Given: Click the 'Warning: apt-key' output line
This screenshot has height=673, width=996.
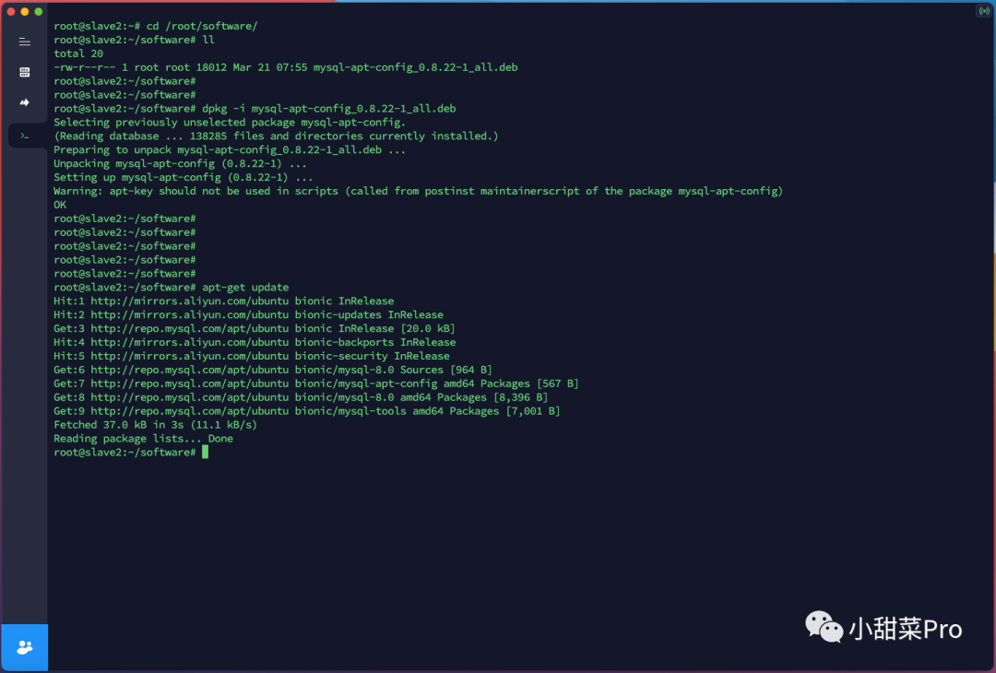Looking at the screenshot, I should point(417,191).
